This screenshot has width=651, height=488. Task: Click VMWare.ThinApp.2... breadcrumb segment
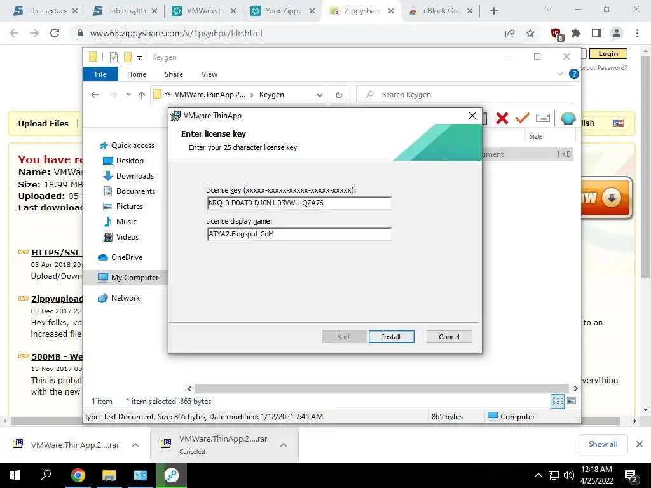(x=210, y=95)
